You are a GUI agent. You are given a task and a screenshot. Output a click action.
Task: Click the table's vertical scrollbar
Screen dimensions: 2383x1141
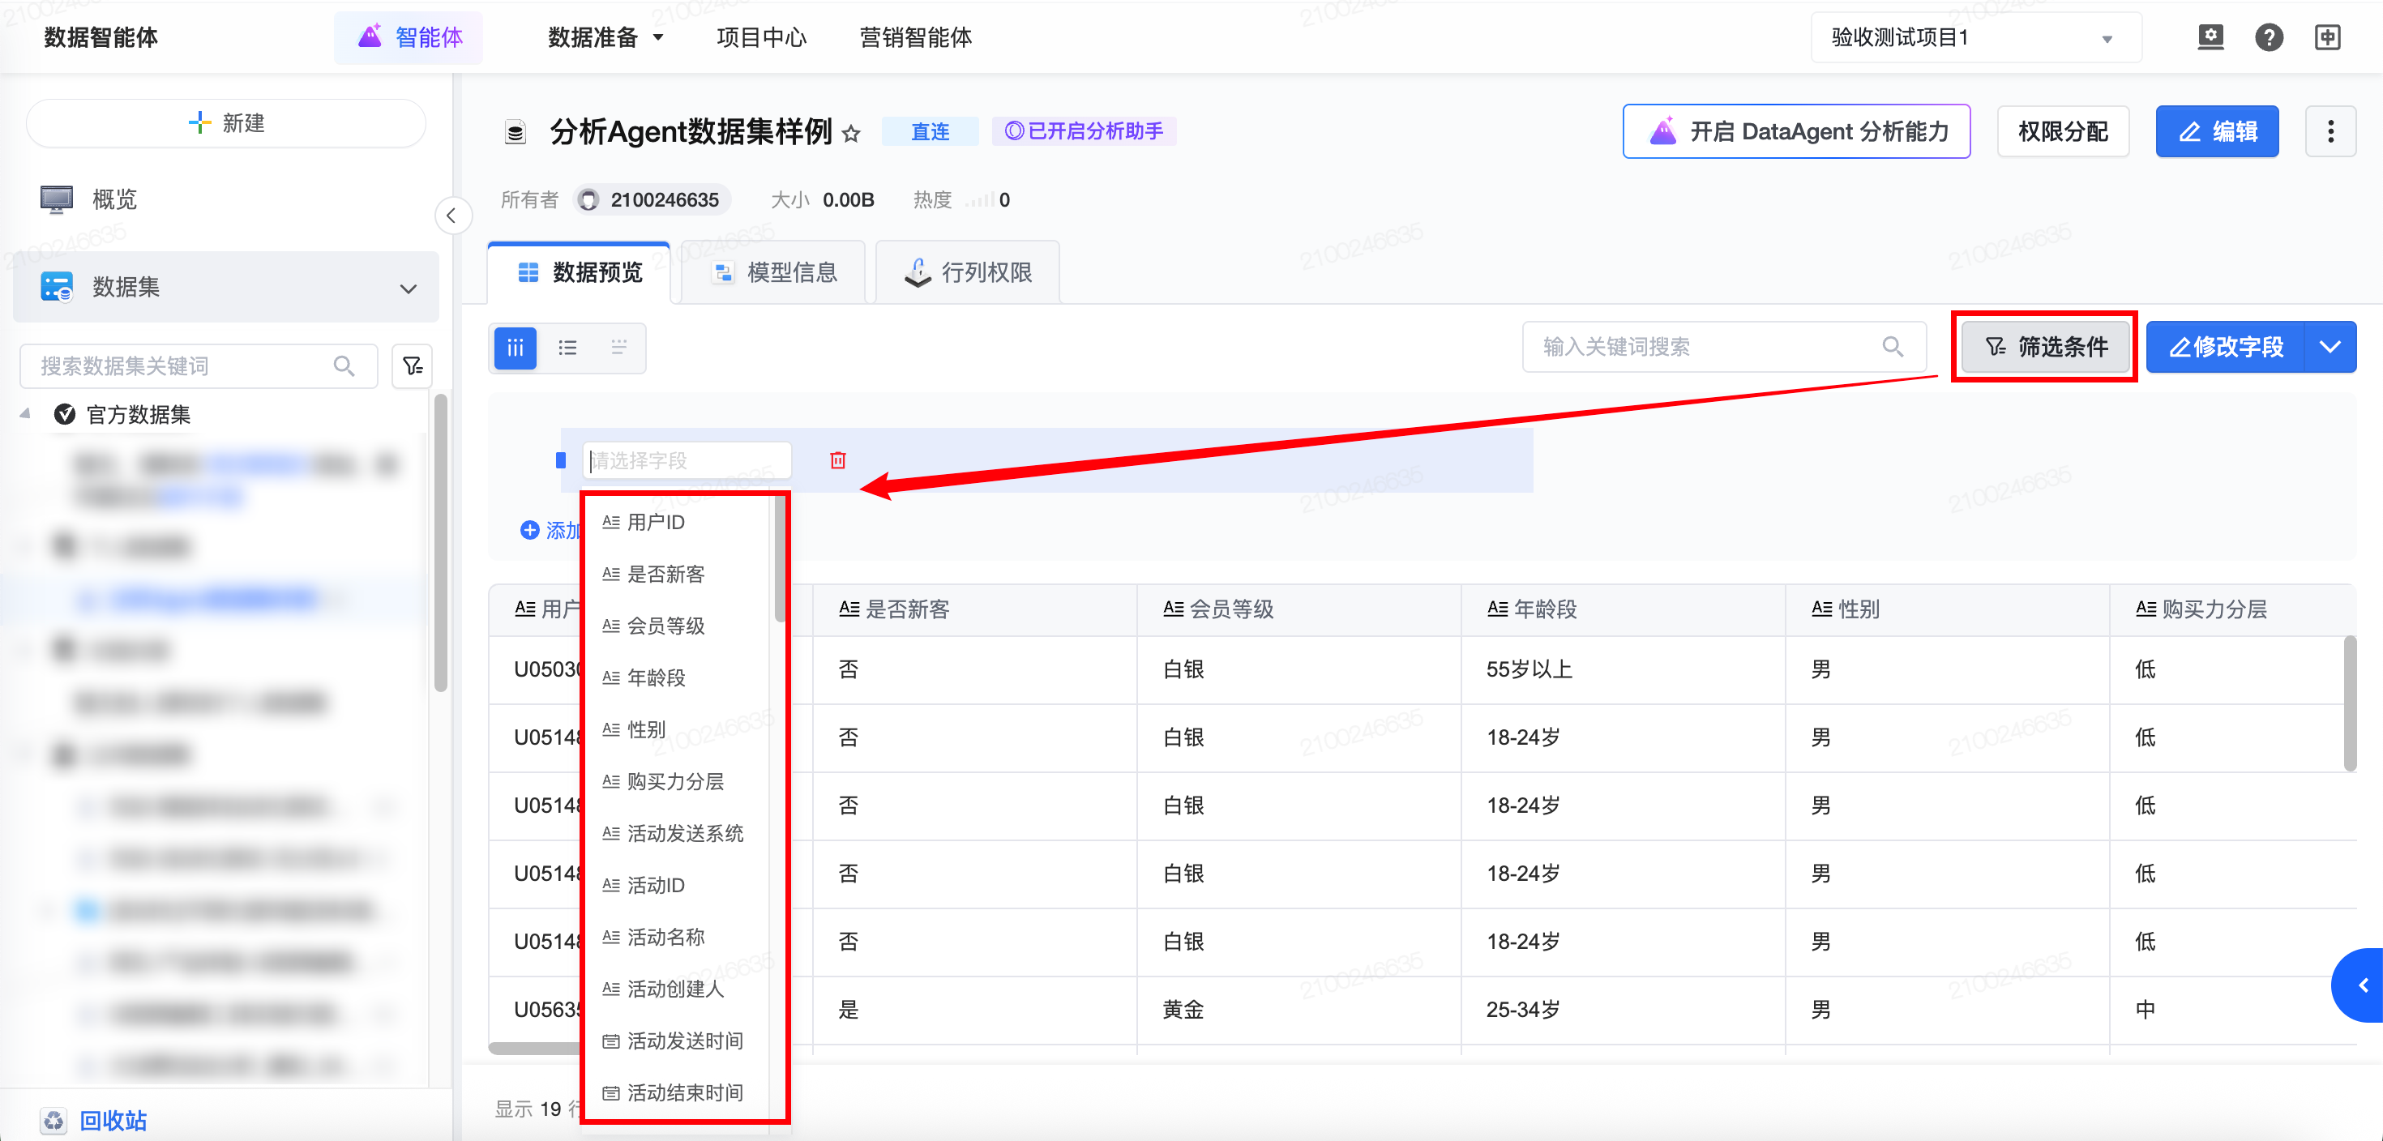point(2349,703)
